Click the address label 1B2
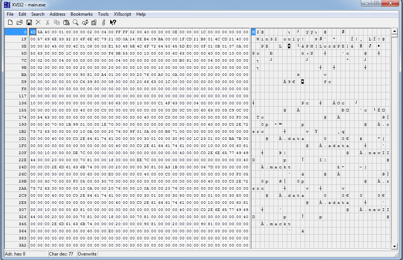Screen dimensions: 403x260 pyautogui.click(x=23, y=132)
